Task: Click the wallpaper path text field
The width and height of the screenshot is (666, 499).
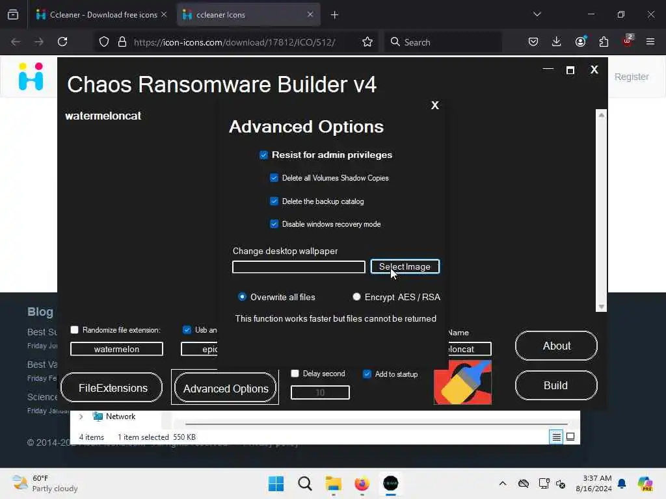Action: [299, 267]
